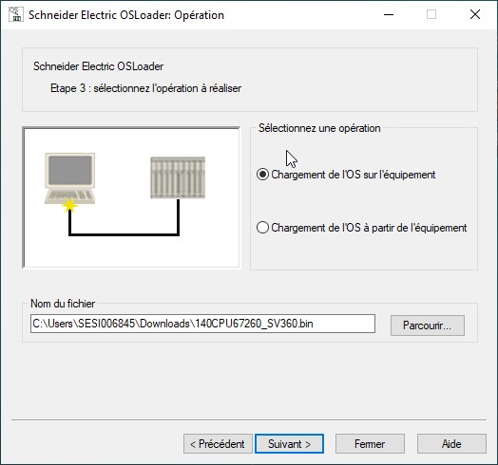Image resolution: width=498 pixels, height=465 pixels.
Task: Close the OSLoader window with X
Action: coord(475,14)
